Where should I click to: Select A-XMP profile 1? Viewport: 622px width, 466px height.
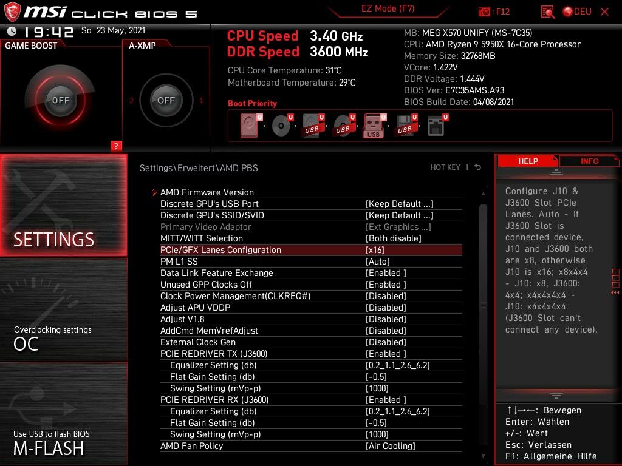201,101
